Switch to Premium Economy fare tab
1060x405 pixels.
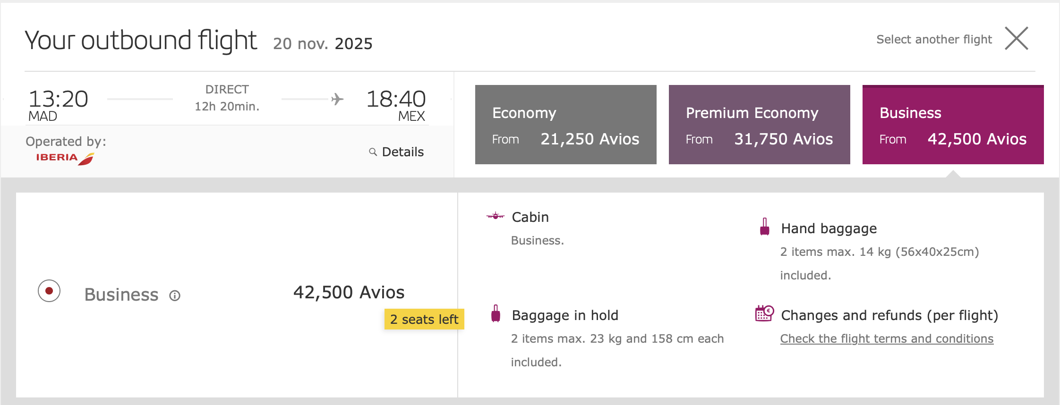[759, 125]
